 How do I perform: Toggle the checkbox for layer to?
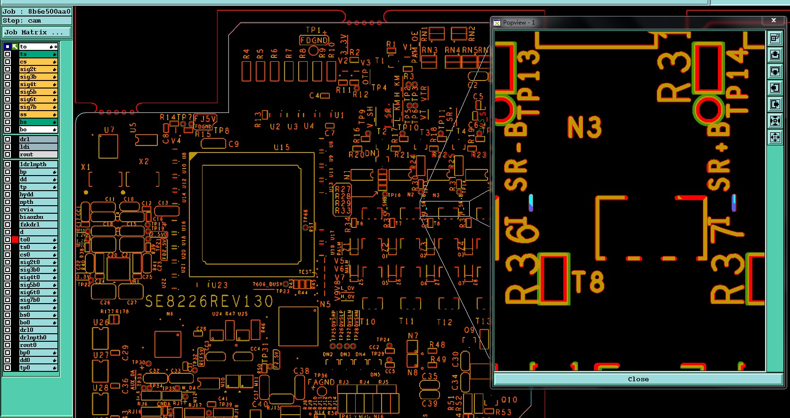pyautogui.click(x=8, y=47)
